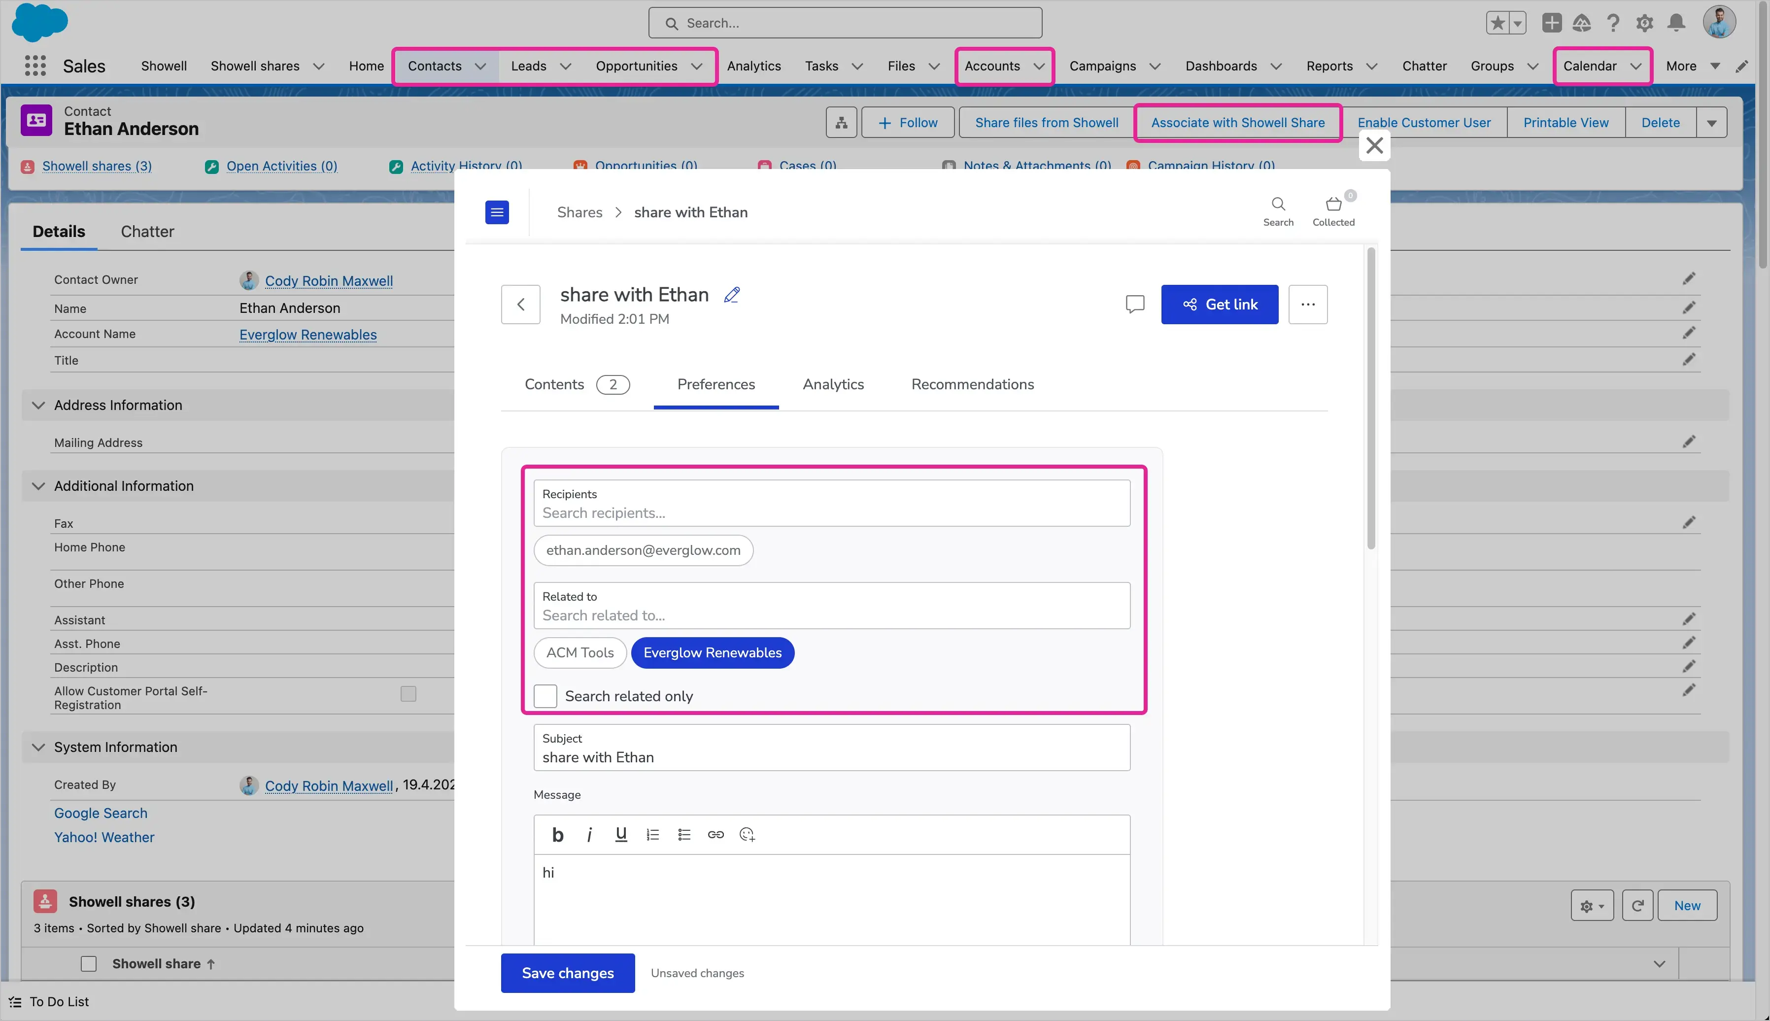The width and height of the screenshot is (1770, 1021).
Task: Switch to the Analytics tab in share
Action: 833,384
